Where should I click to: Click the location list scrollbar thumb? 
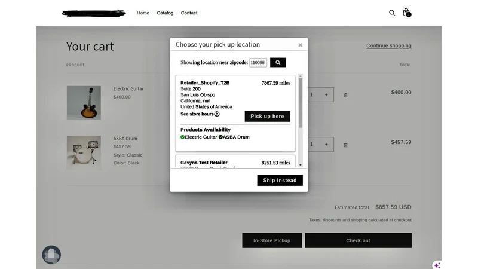(x=301, y=103)
